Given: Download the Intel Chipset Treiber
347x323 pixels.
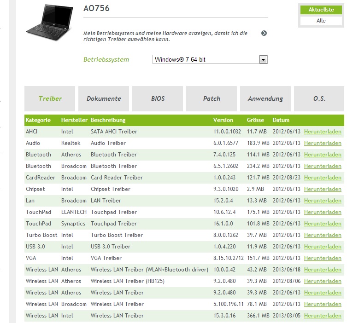Looking at the screenshot, I should click(x=323, y=189).
